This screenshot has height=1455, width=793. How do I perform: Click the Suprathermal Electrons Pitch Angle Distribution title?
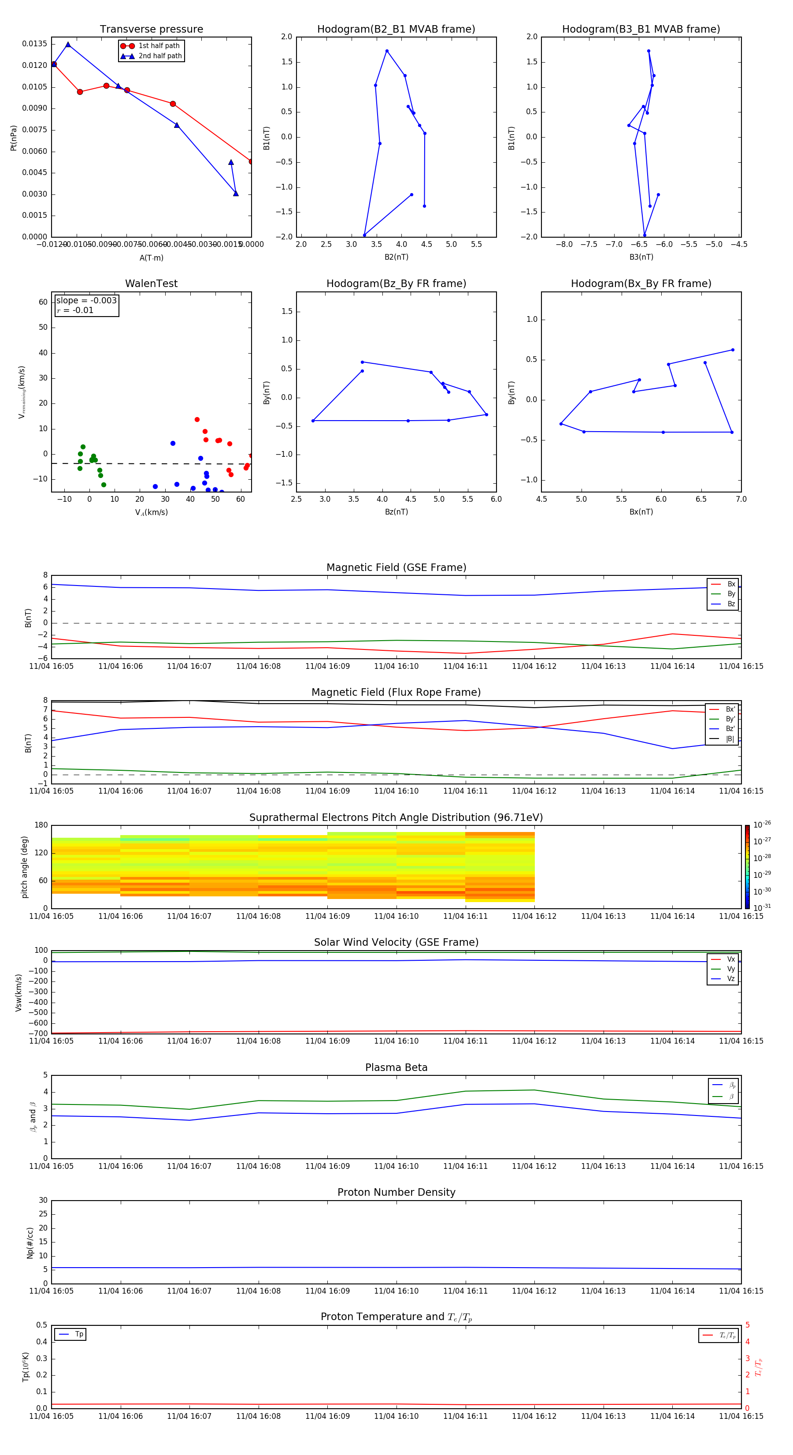396,818
